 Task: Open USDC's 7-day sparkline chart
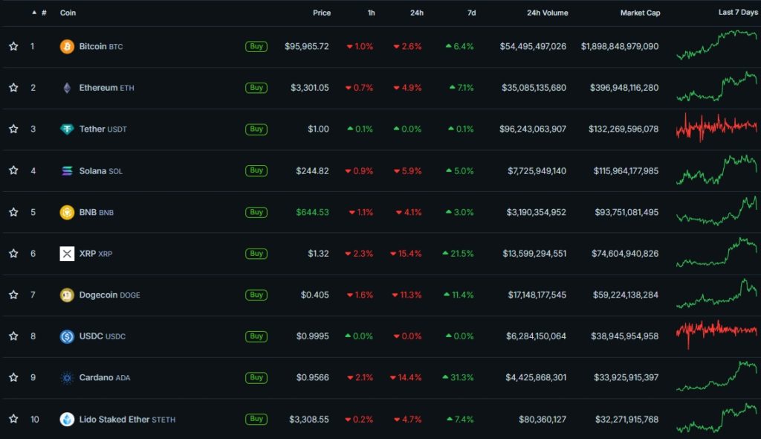pos(716,335)
